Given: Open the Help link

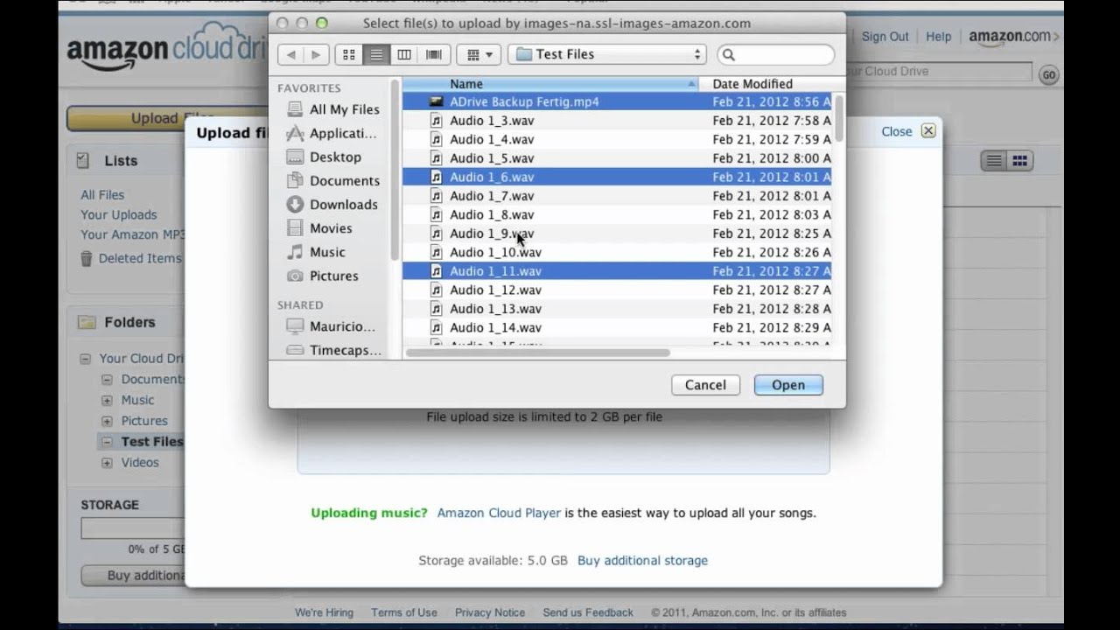Looking at the screenshot, I should [x=939, y=37].
